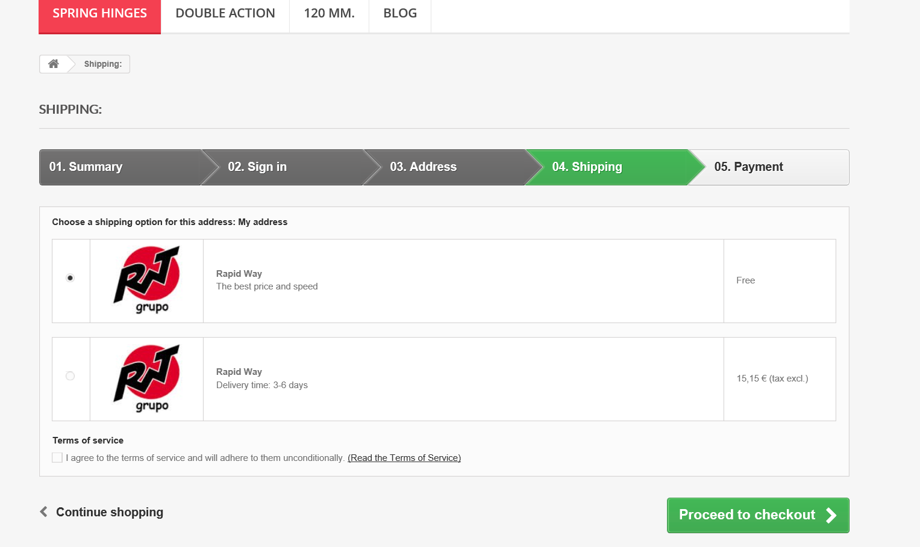
Task: Click the Free price cell for Rapid Way
Action: [746, 280]
